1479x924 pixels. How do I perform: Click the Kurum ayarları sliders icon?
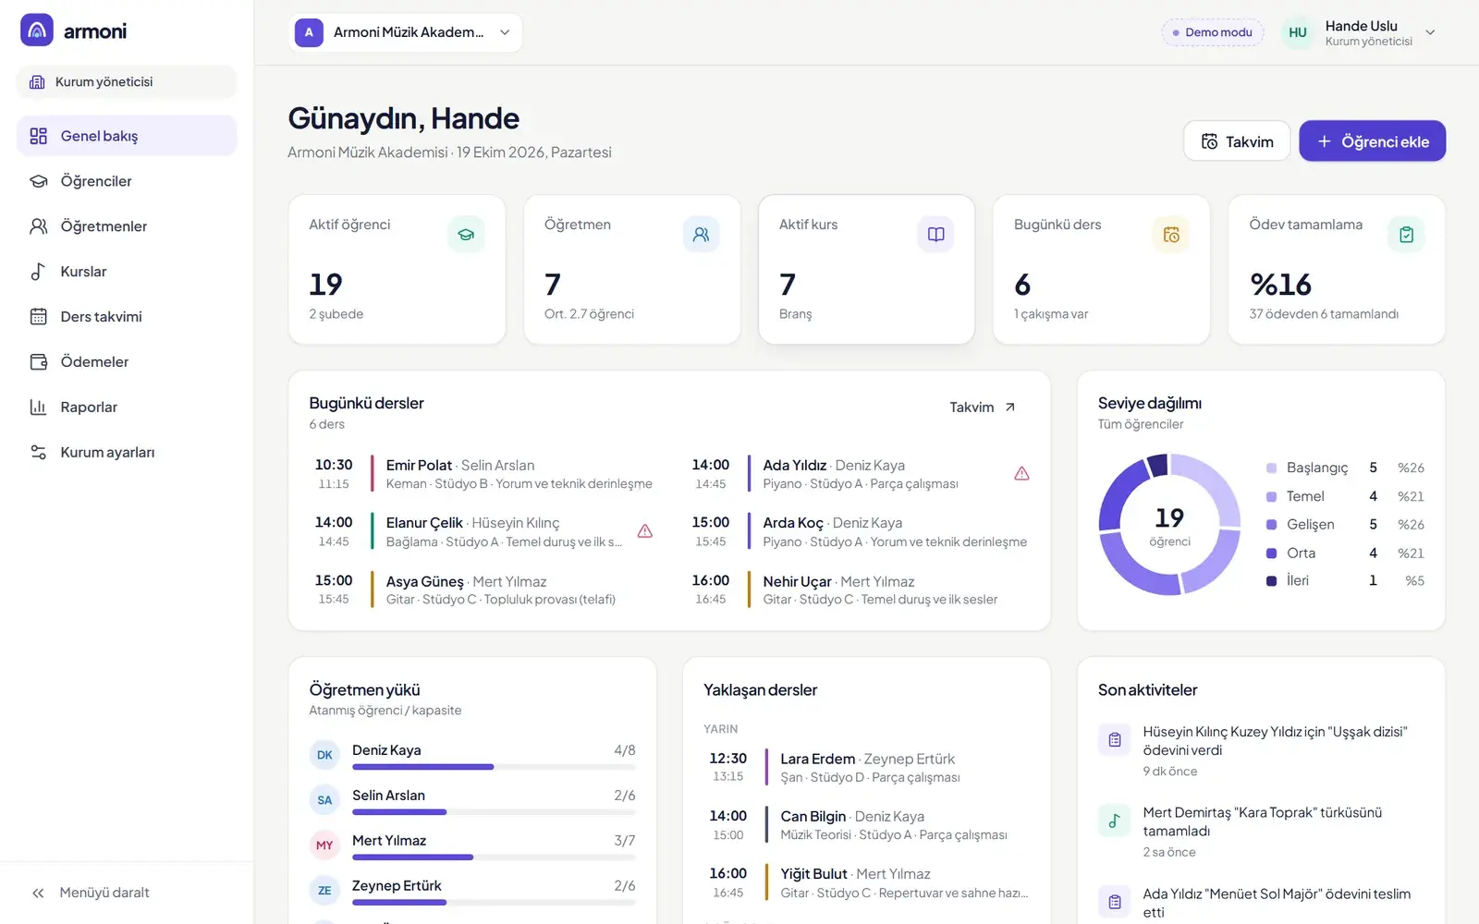[x=38, y=453]
